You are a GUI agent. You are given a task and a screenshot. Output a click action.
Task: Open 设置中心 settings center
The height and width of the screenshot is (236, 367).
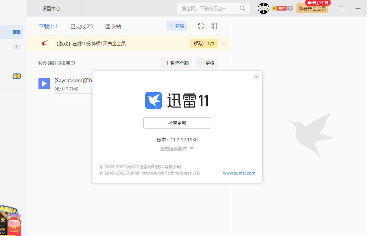52,8
